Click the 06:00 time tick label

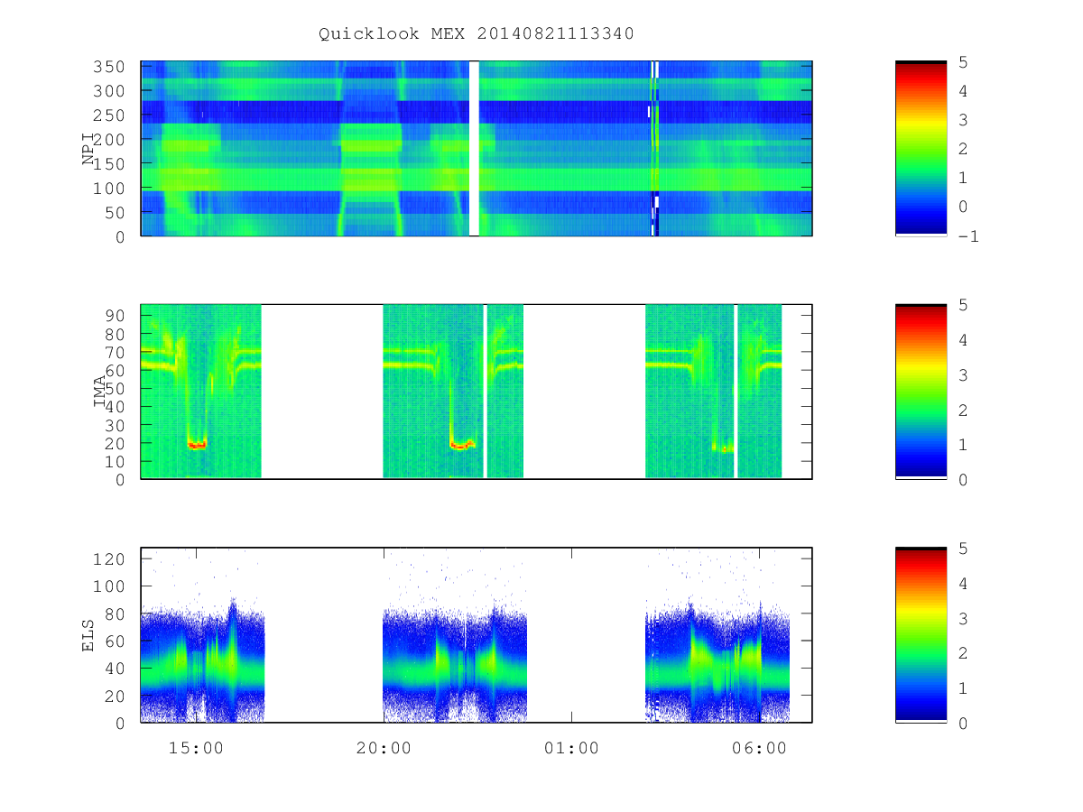pos(759,748)
